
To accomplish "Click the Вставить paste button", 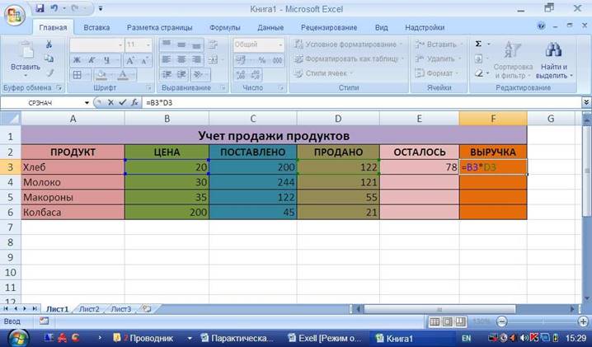I will click(x=25, y=59).
